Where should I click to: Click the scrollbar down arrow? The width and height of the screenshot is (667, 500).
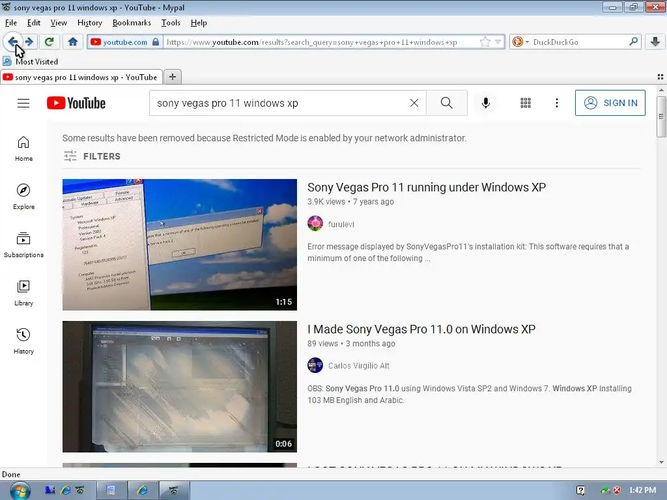pyautogui.click(x=661, y=462)
